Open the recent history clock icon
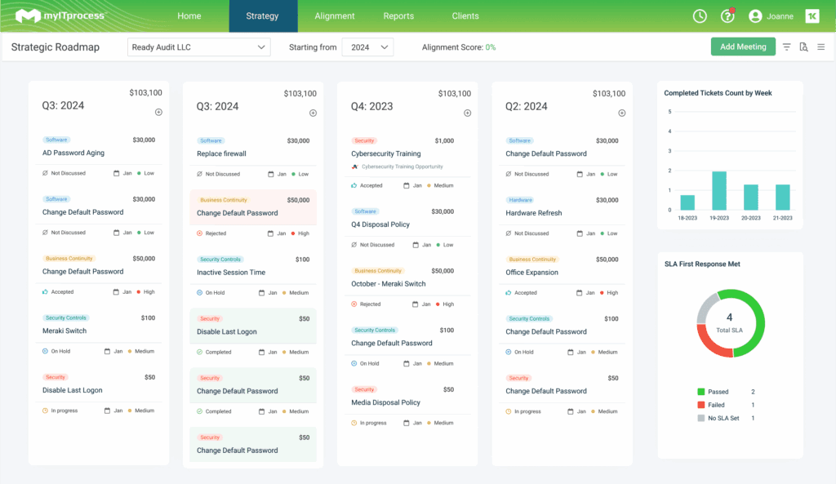Viewport: 836px width, 484px height. tap(700, 16)
